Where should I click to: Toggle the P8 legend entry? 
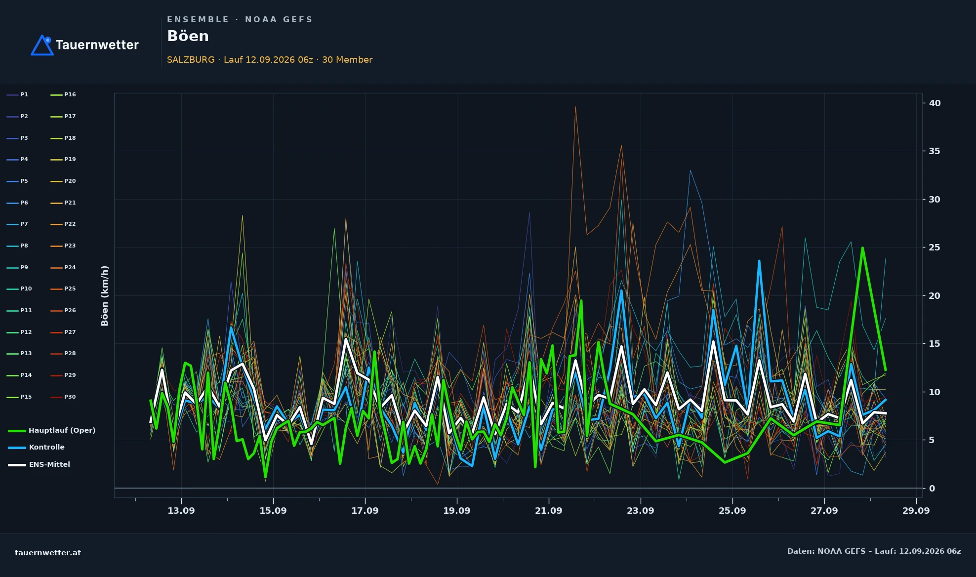[x=17, y=246]
